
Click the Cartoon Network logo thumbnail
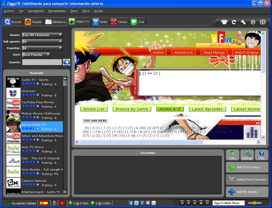[13, 183]
